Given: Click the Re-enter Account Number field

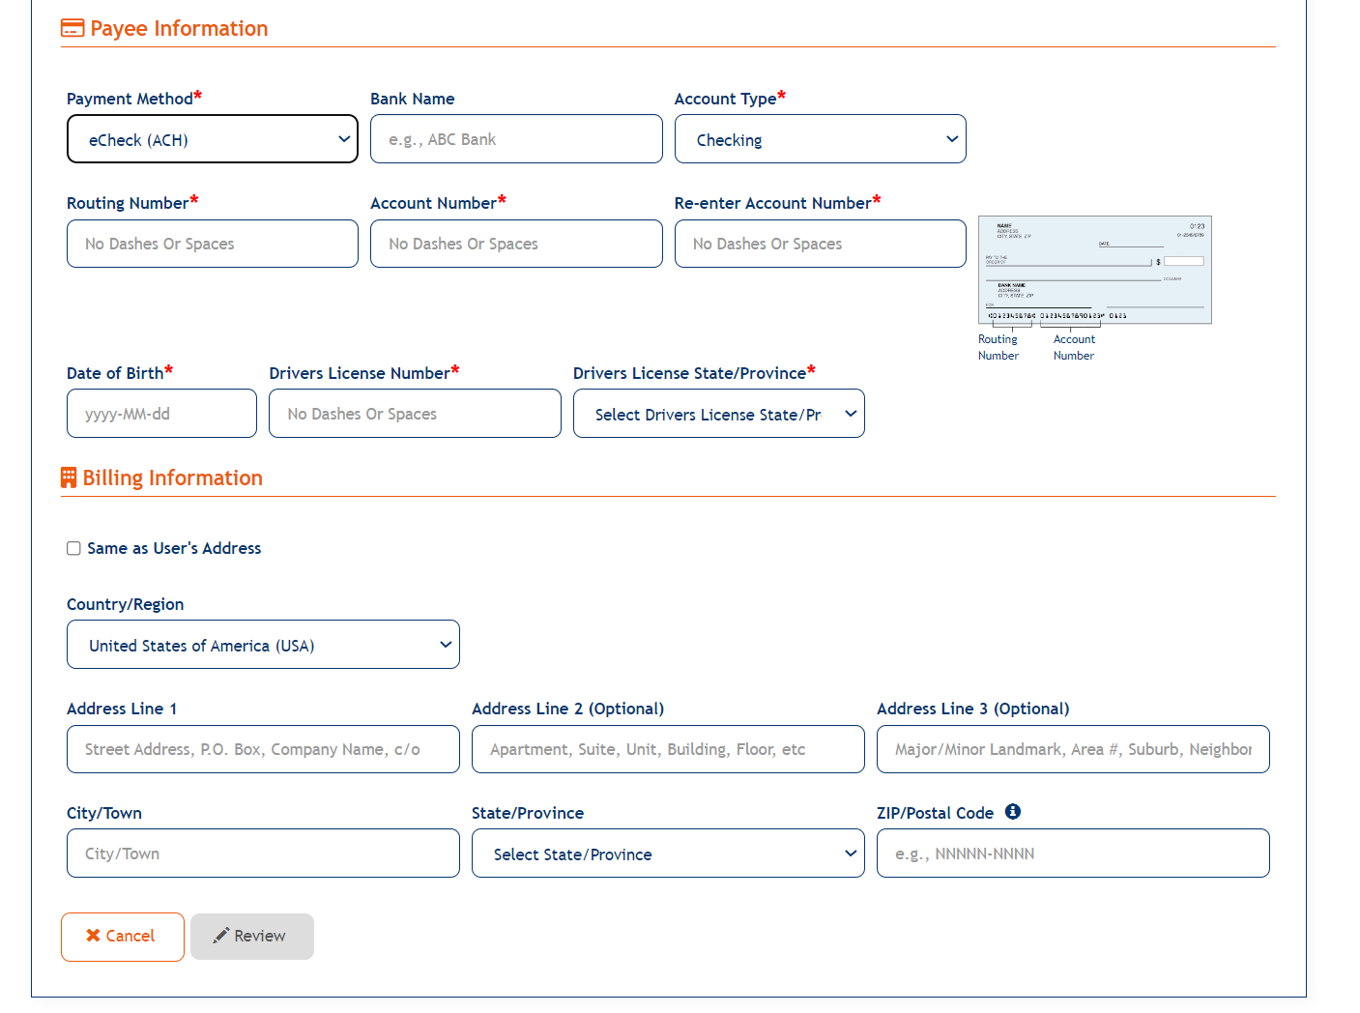Looking at the screenshot, I should coord(820,244).
